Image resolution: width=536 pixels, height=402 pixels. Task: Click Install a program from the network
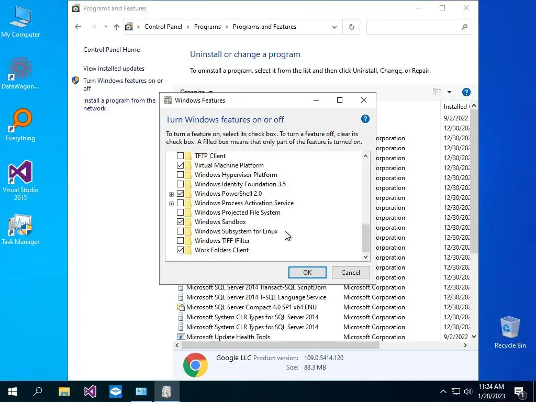click(119, 104)
